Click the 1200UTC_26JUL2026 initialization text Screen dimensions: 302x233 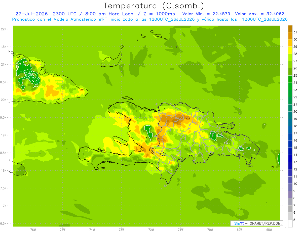(x=172, y=19)
